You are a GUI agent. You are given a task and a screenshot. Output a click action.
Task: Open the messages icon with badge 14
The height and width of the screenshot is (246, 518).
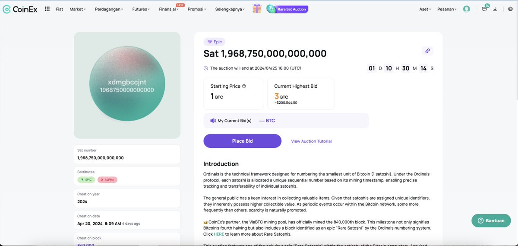[485, 9]
